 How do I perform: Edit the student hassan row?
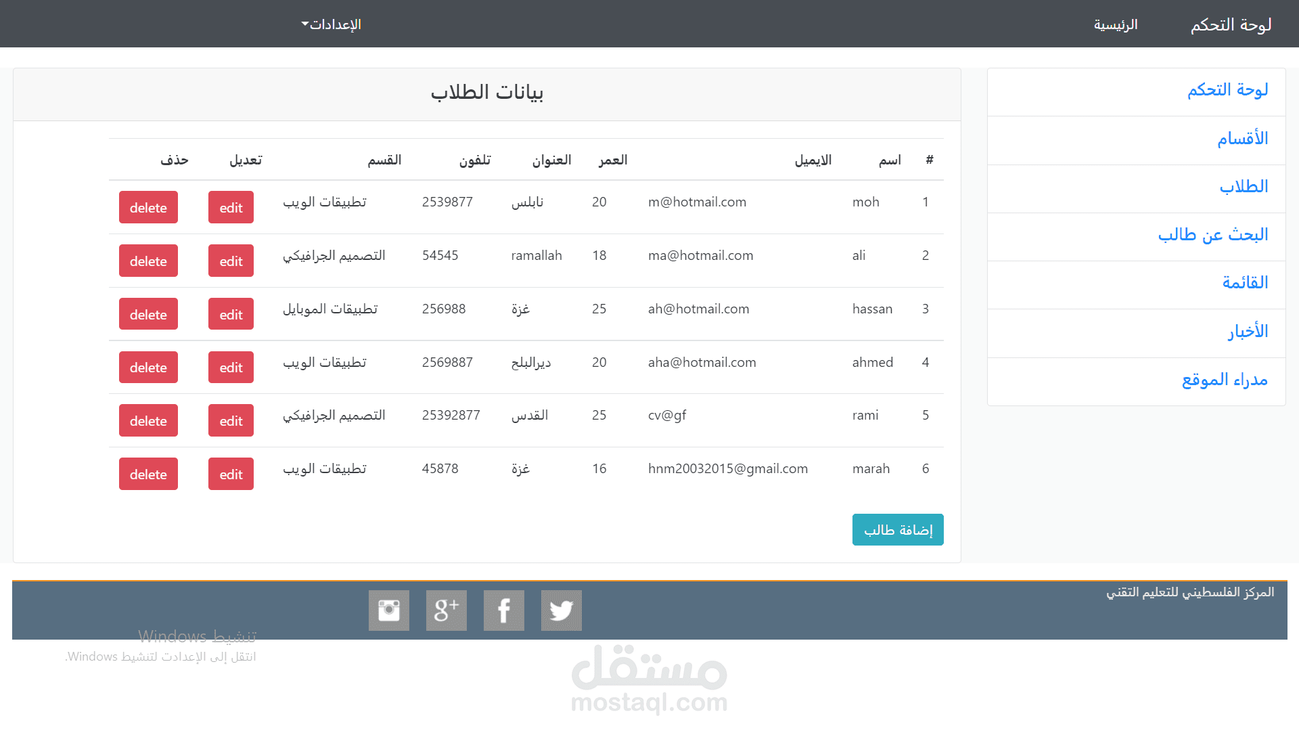[x=231, y=315]
